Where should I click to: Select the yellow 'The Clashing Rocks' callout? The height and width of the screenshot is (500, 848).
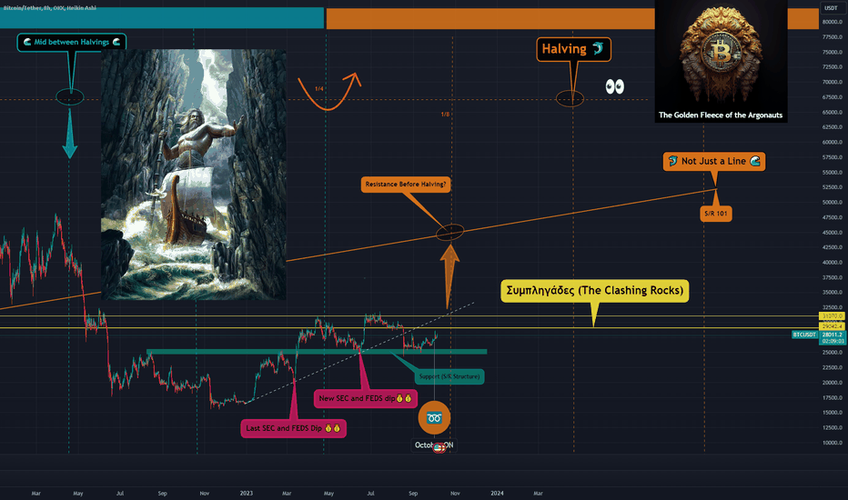594,290
